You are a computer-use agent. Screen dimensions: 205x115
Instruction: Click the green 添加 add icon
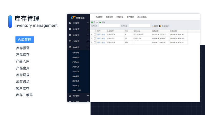click(92, 22)
